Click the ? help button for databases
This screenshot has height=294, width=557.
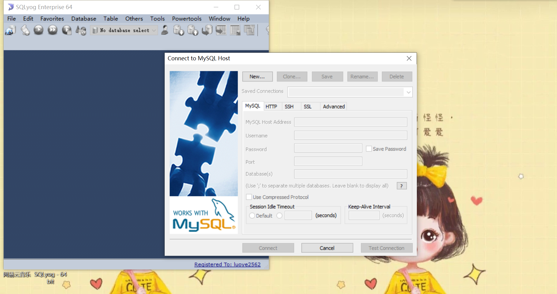tap(401, 186)
